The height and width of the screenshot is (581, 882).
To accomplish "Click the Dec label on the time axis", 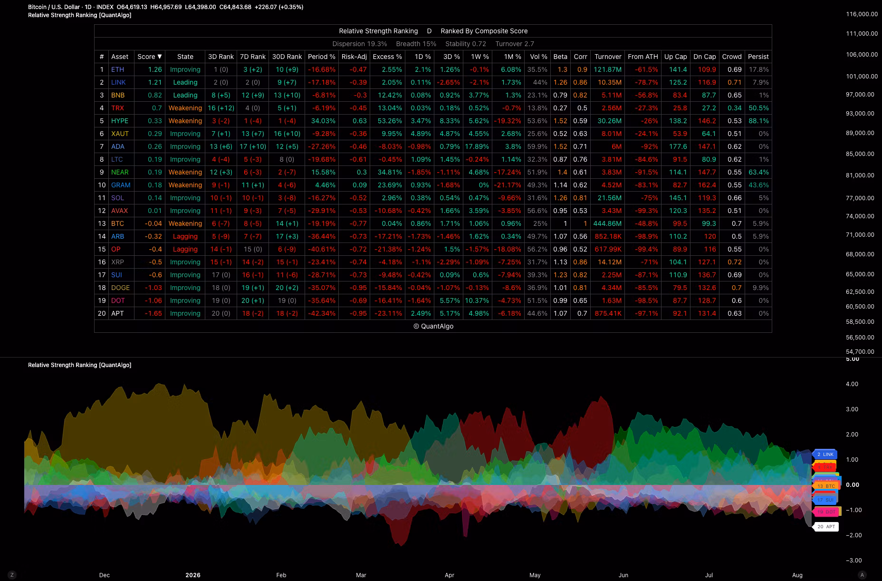I will coord(105,575).
